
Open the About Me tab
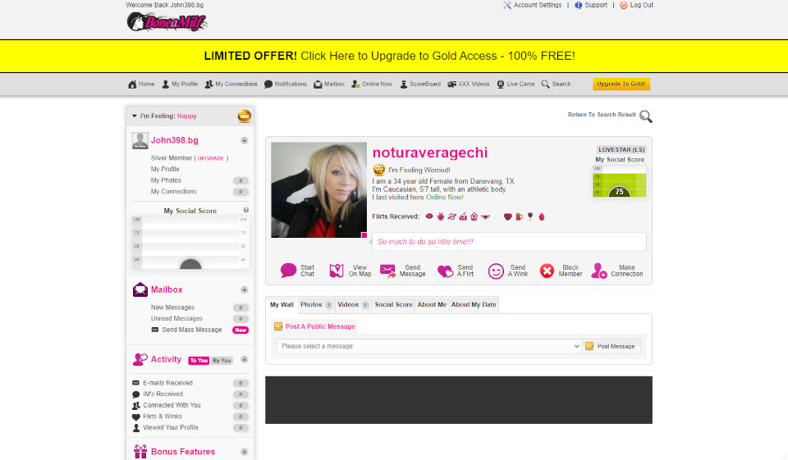pos(432,304)
